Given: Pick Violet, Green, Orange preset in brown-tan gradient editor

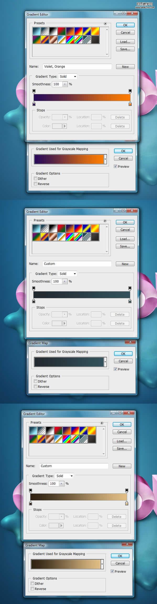Looking at the screenshot, I should pos(33,439).
